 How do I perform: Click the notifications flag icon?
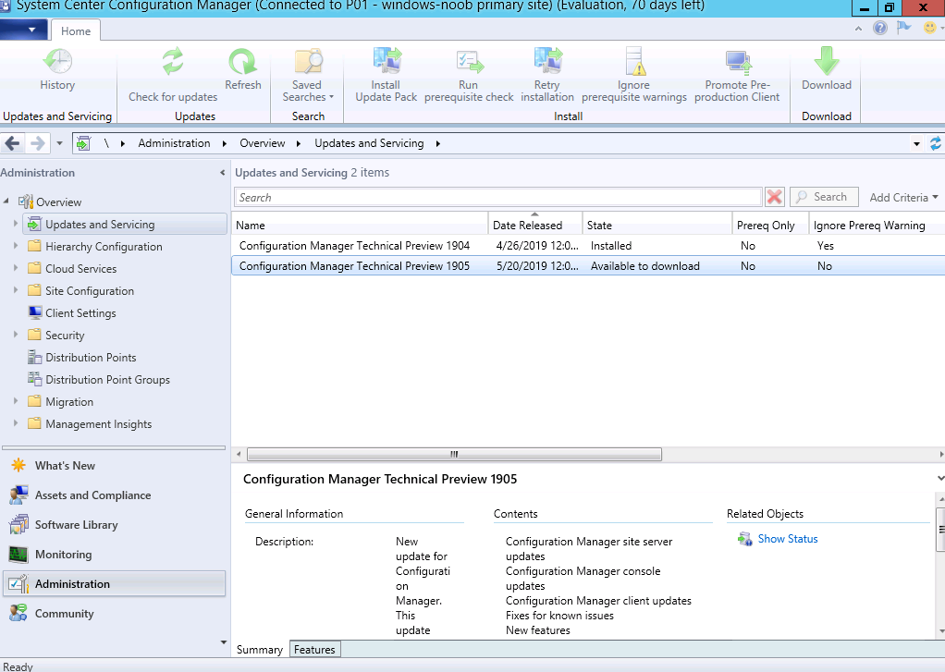pos(904,28)
